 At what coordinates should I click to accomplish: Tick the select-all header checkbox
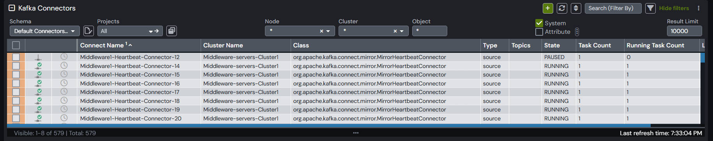[16, 45]
